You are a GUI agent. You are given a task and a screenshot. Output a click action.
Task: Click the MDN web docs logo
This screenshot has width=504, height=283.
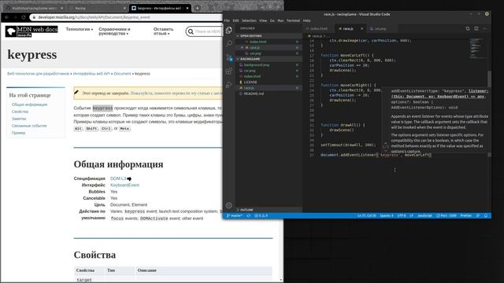click(x=31, y=31)
